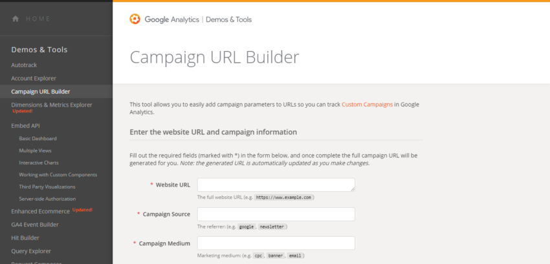Open Multiple Views demo
550x264 pixels.
click(x=36, y=150)
